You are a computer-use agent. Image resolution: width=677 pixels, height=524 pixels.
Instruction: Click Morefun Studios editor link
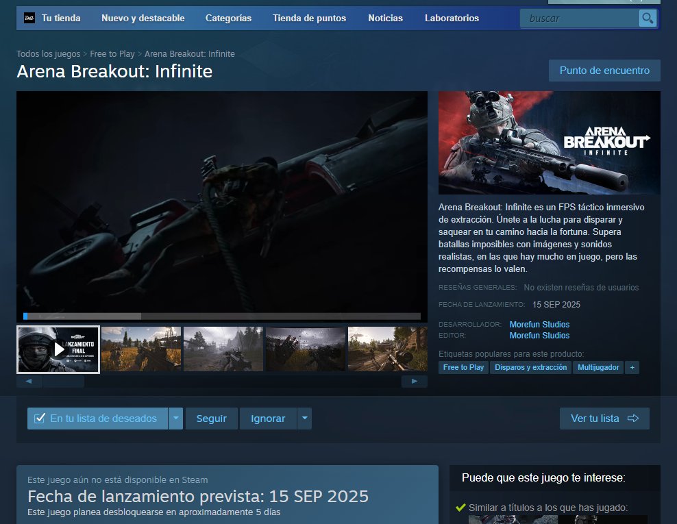tap(539, 336)
